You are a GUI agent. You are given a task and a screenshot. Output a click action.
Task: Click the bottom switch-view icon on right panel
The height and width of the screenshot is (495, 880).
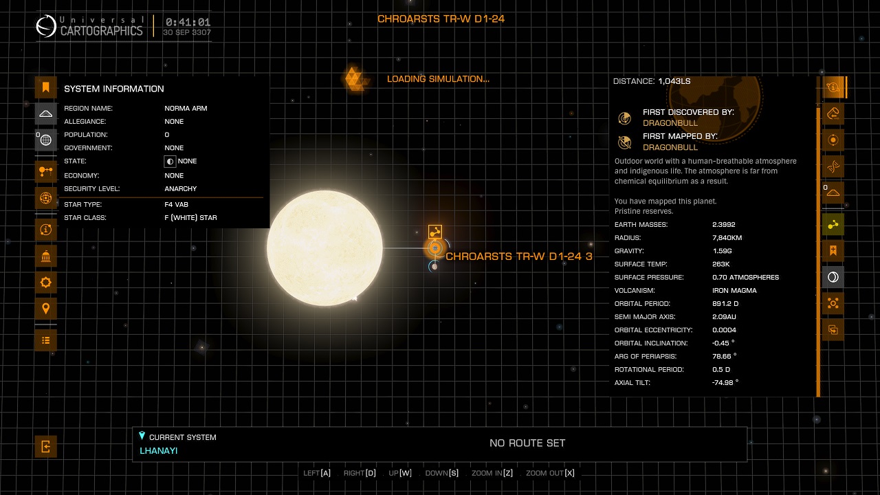point(833,330)
